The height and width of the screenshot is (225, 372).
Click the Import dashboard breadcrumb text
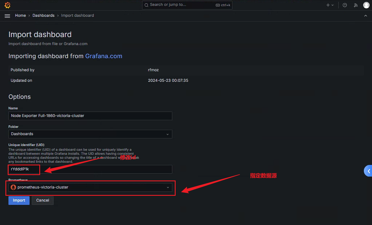(x=77, y=16)
